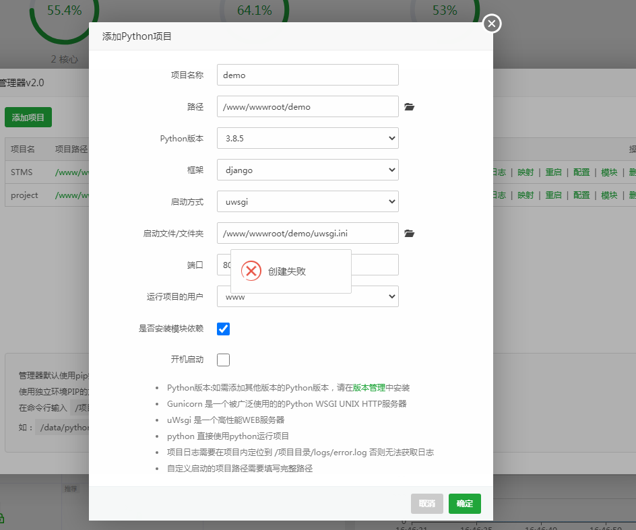Open the 版本管理 link in the hints

point(369,388)
